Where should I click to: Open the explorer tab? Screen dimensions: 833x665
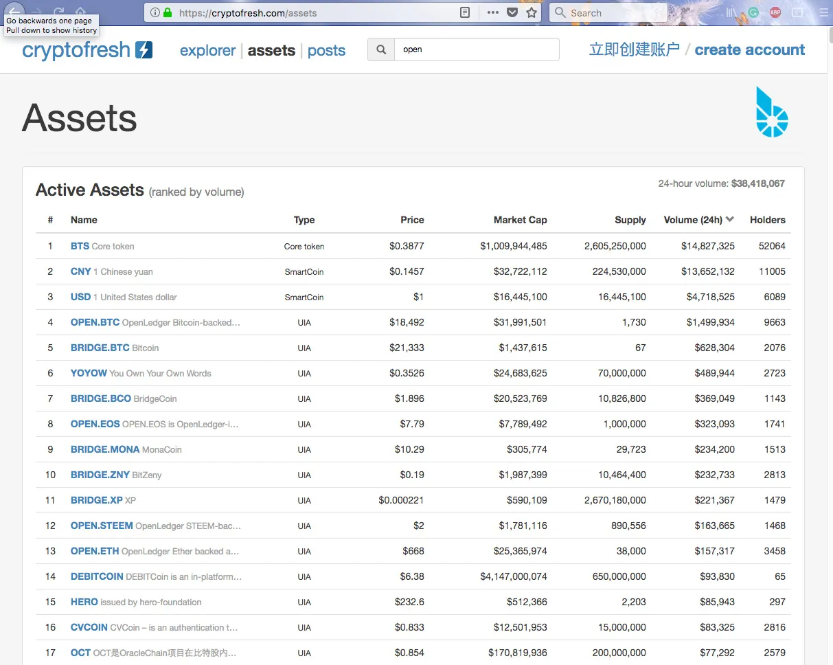207,50
